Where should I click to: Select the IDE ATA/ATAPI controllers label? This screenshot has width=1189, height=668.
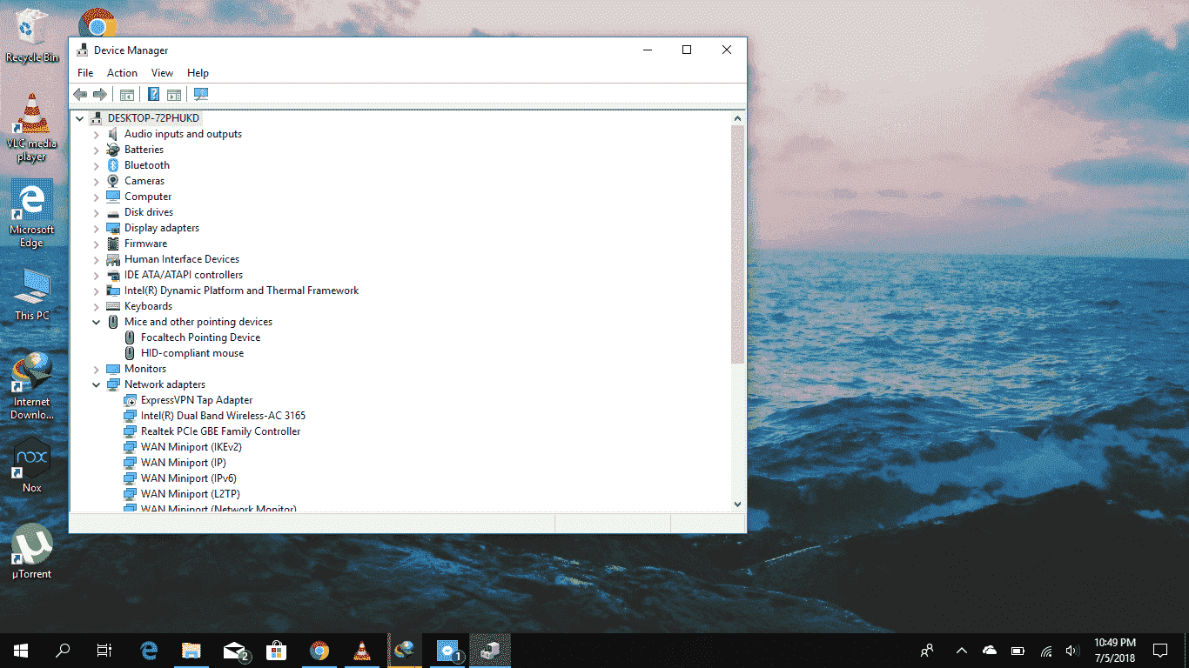pos(184,275)
